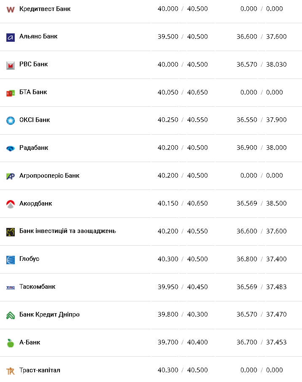Click the Альянс Банк logo icon
The height and width of the screenshot is (382, 302).
(x=11, y=38)
